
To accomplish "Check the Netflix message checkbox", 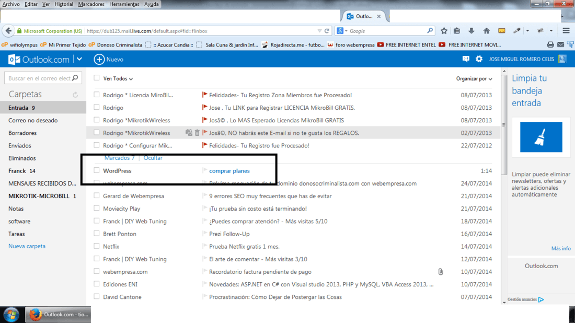I will [x=97, y=246].
